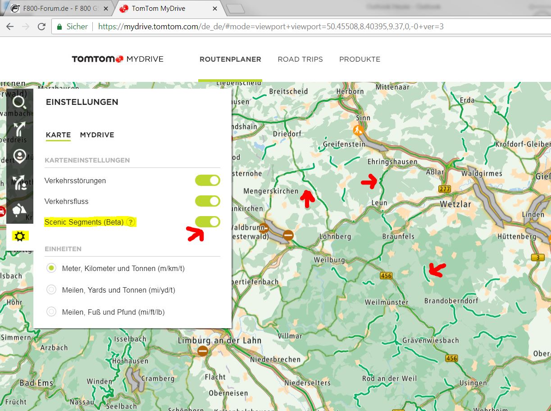Select Meter, Kilometer und Tonnen units
551x411 pixels.
52,268
